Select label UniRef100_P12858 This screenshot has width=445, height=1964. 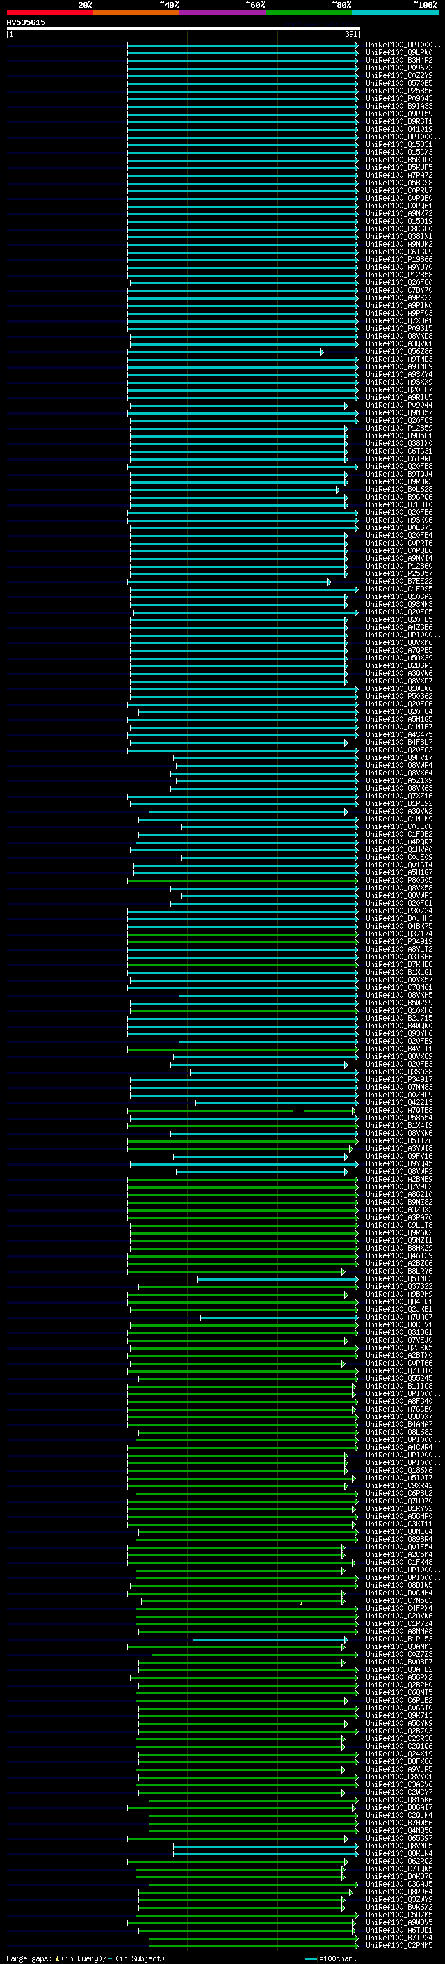[x=399, y=275]
